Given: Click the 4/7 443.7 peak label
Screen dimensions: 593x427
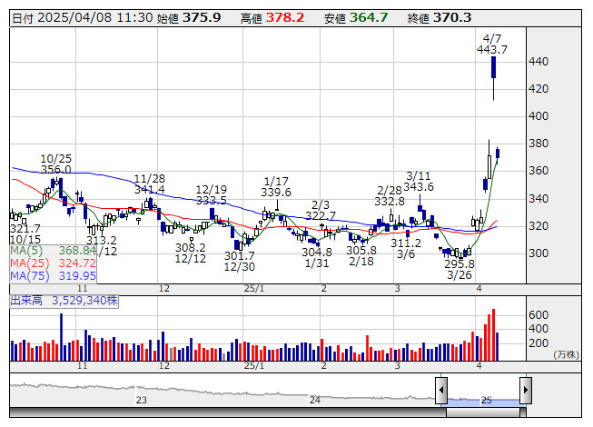Looking at the screenshot, I should [492, 44].
